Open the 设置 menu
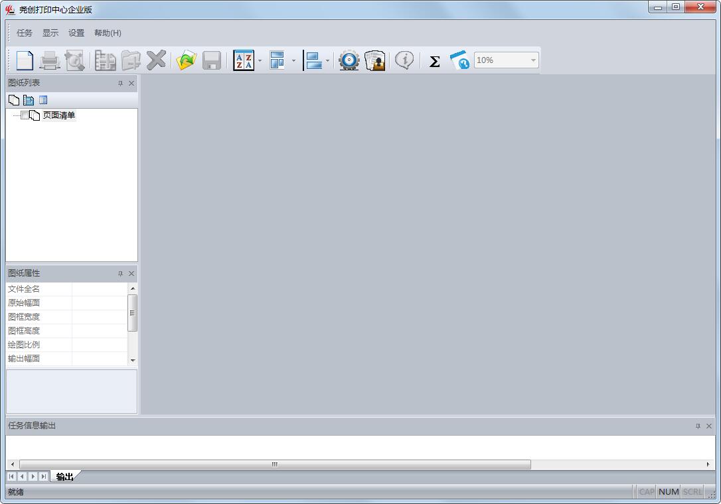This screenshot has width=721, height=504. click(76, 33)
